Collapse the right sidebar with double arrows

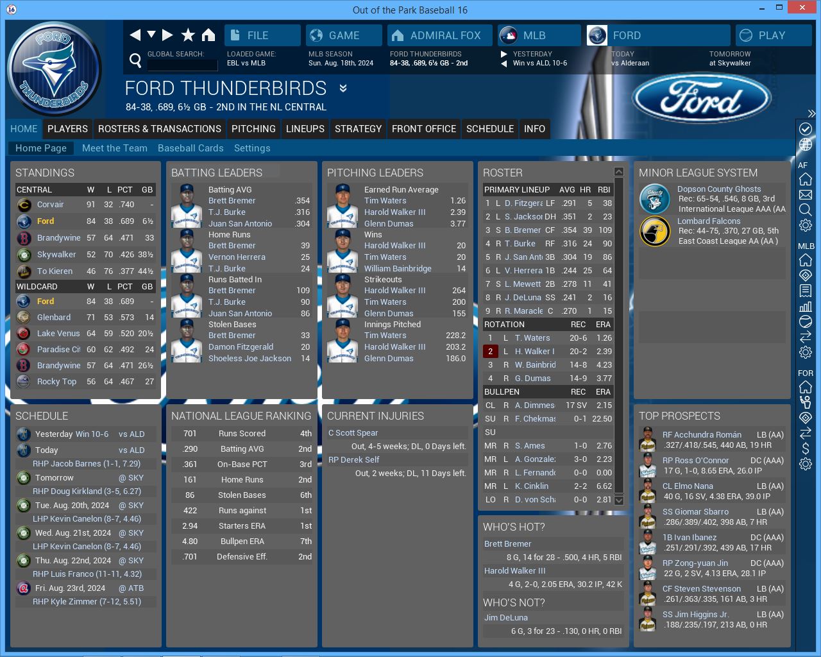(x=811, y=114)
